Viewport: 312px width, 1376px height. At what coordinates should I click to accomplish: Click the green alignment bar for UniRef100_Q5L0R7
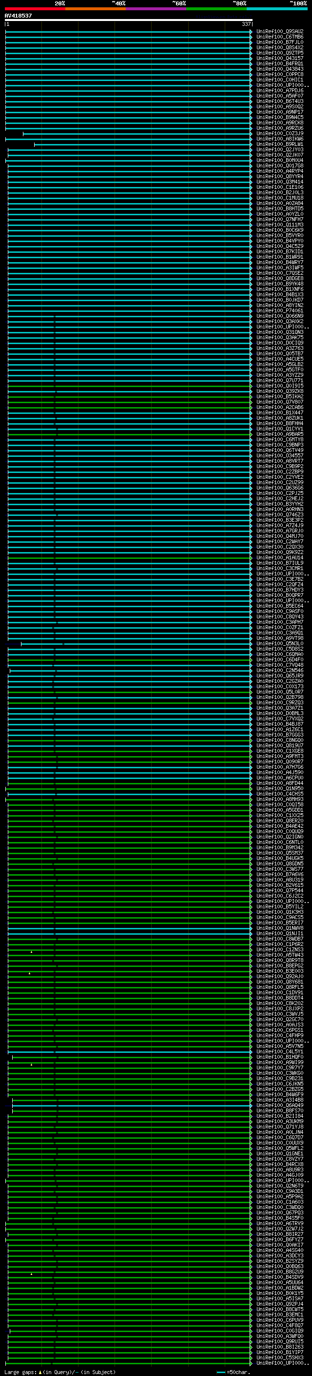[x=128, y=692]
